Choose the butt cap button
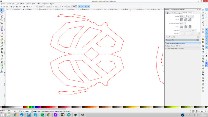Screen dimensions: 208x117 182,27
